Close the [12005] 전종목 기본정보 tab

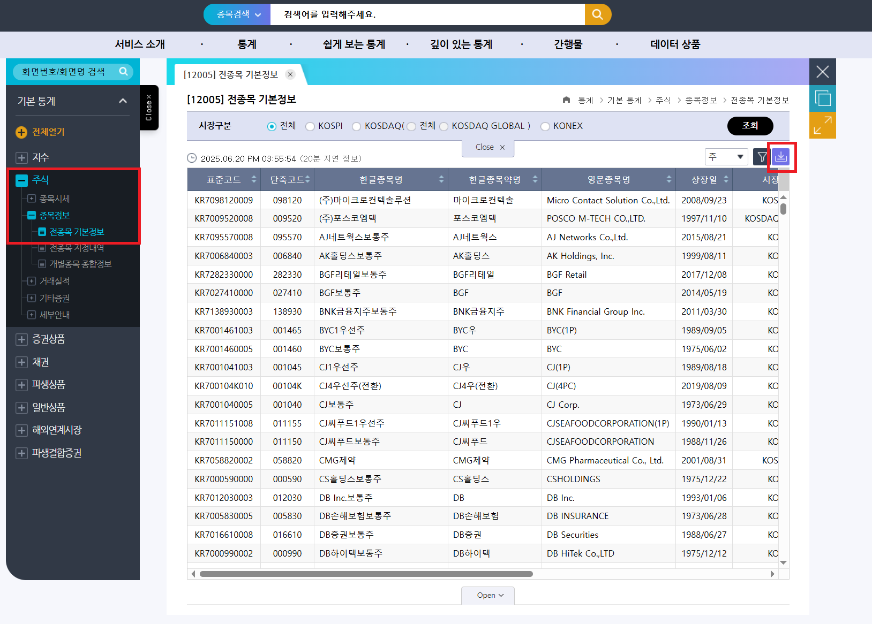point(290,74)
